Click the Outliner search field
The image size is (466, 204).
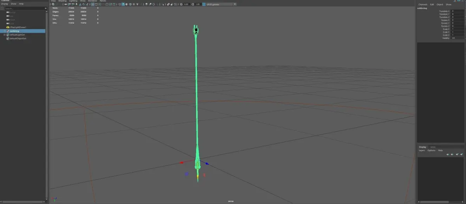click(23, 8)
